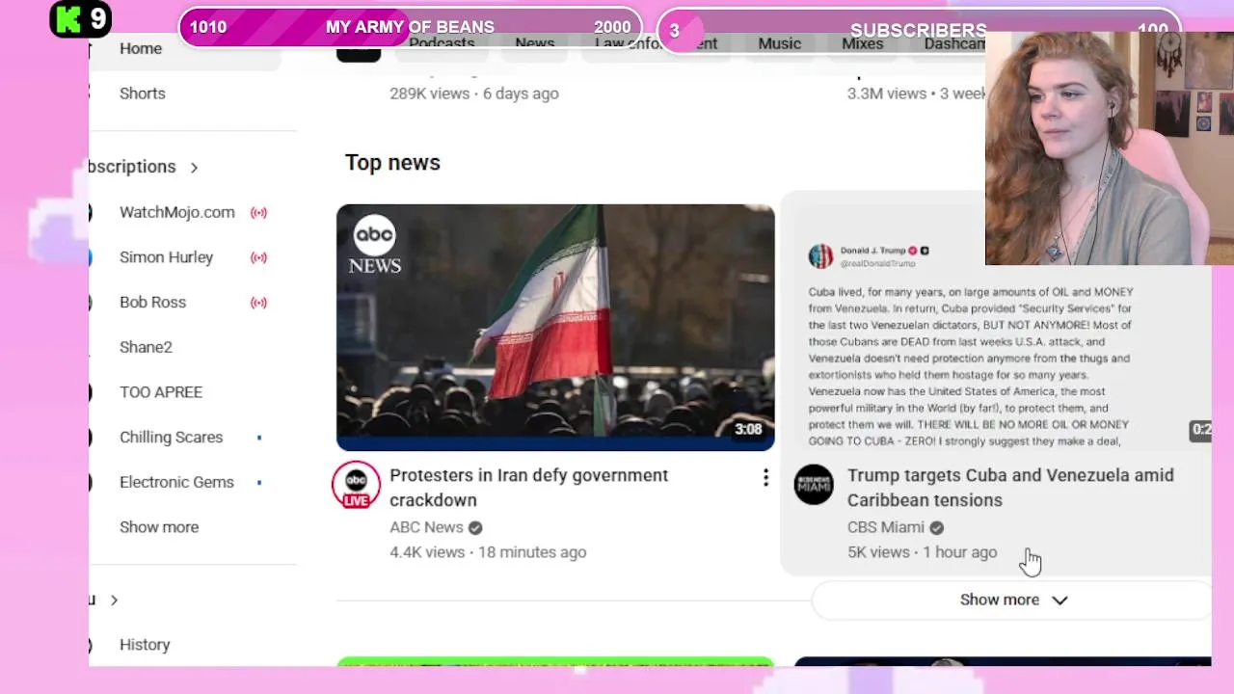The width and height of the screenshot is (1234, 694).
Task: Expand the You section chevron
Action: click(x=114, y=600)
